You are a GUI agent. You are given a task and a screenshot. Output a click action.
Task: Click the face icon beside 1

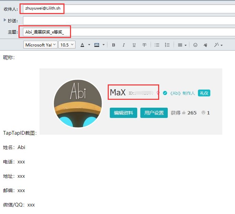[x=203, y=112]
